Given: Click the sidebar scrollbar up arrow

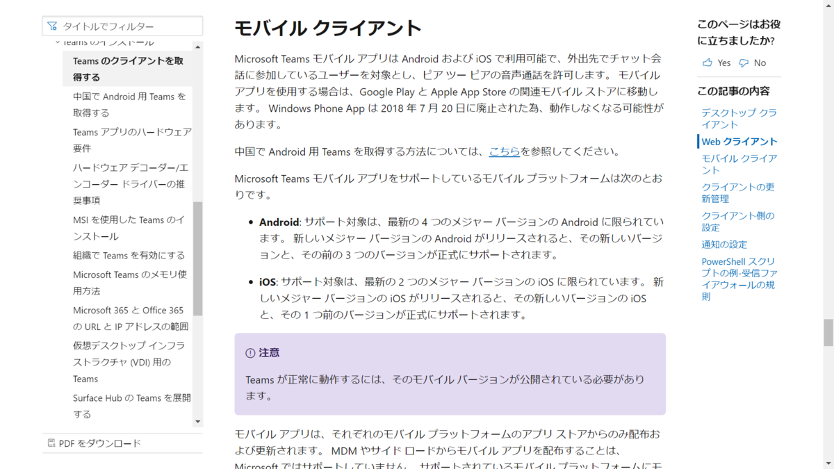Looking at the screenshot, I should 198,47.
